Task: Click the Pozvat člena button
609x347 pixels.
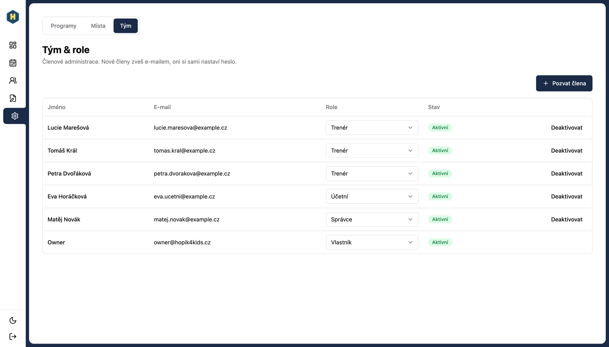Action: [564, 83]
